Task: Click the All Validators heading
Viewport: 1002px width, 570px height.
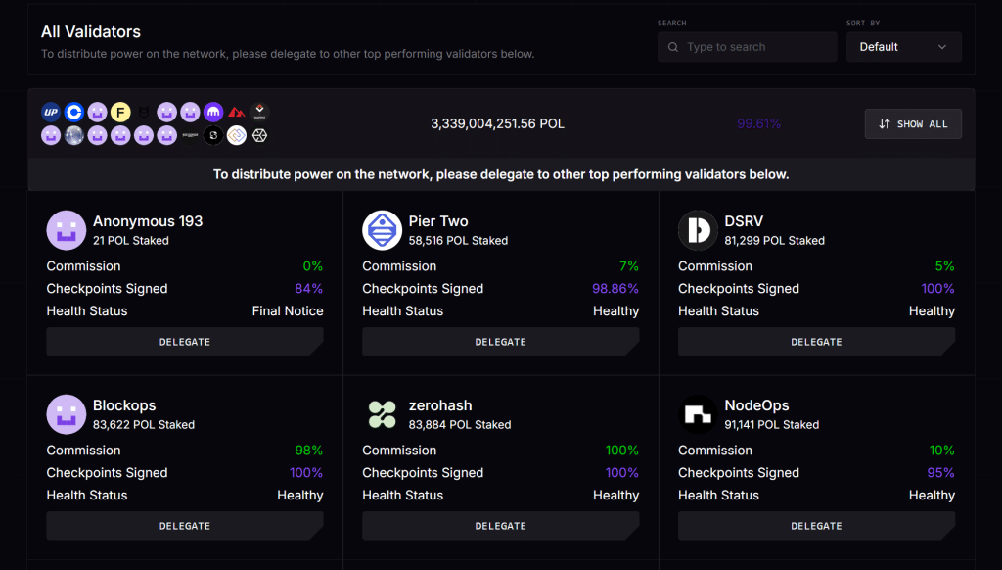Action: (x=91, y=32)
